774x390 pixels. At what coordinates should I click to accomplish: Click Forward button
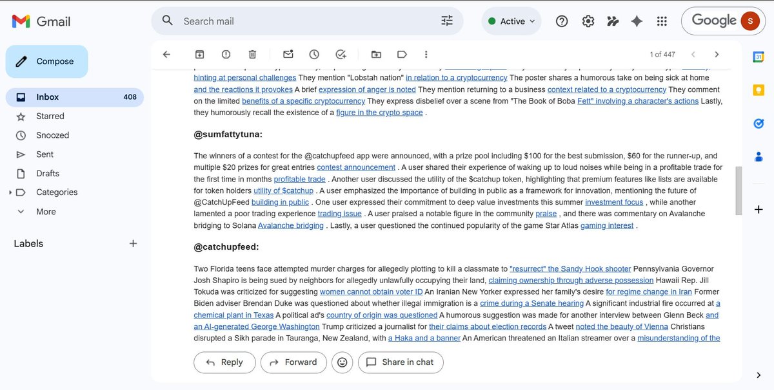(293, 362)
